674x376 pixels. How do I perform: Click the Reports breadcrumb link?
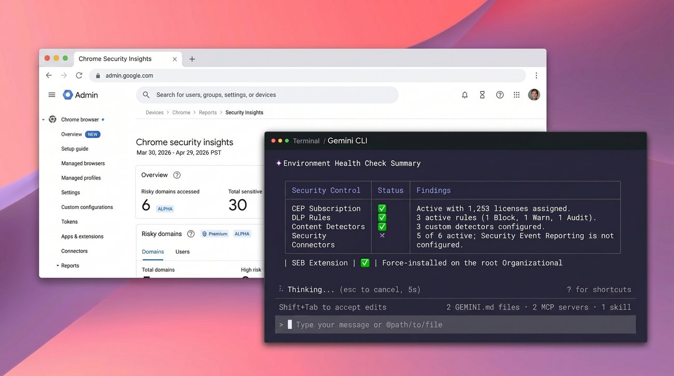click(x=208, y=113)
